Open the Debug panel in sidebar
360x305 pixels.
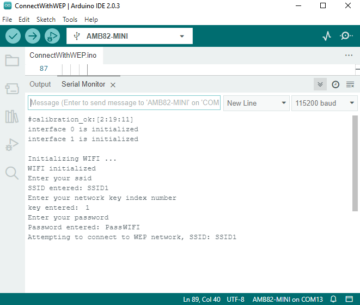(x=12, y=145)
